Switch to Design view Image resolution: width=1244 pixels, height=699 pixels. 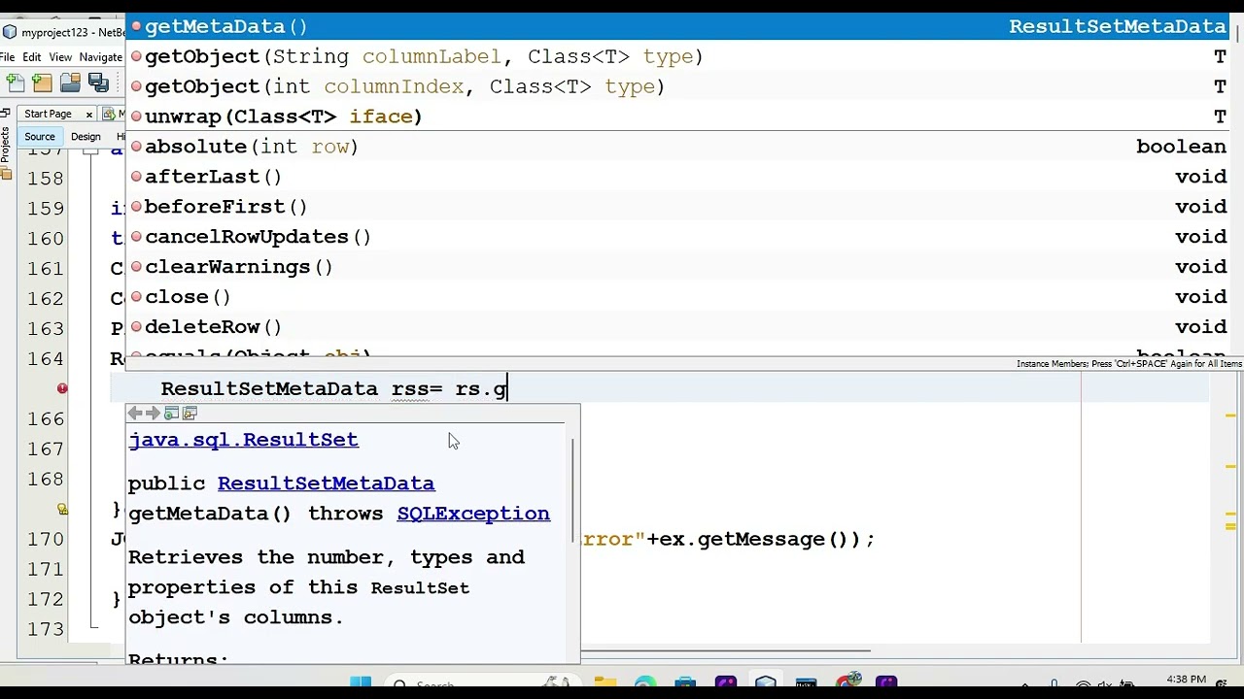pyautogui.click(x=86, y=137)
